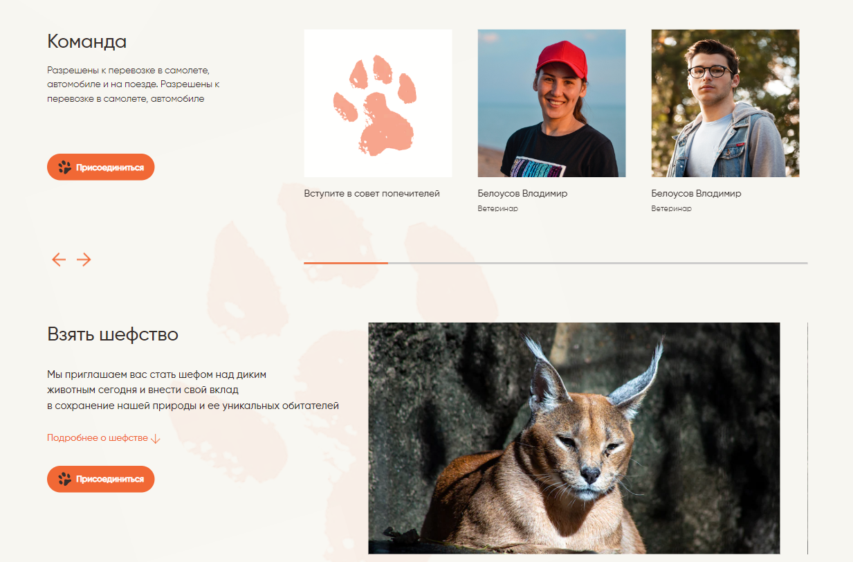Open photo of woman in red cap

(x=552, y=103)
